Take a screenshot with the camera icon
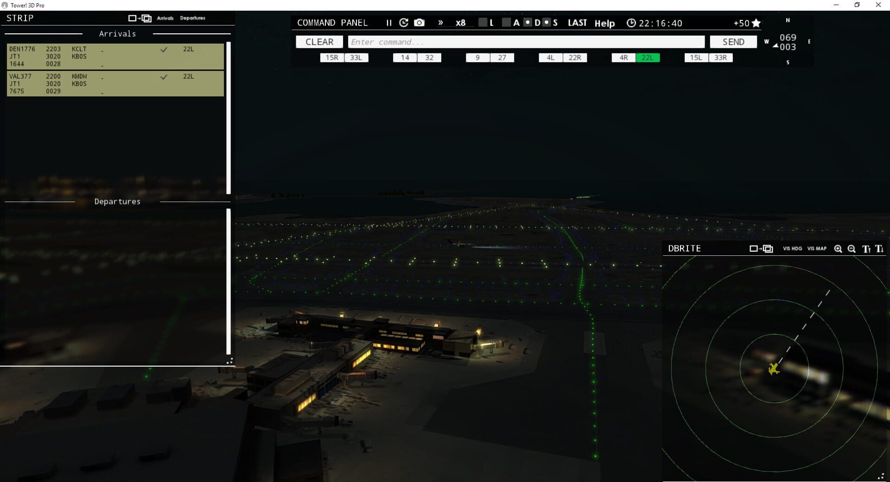This screenshot has width=890, height=482. pos(419,22)
